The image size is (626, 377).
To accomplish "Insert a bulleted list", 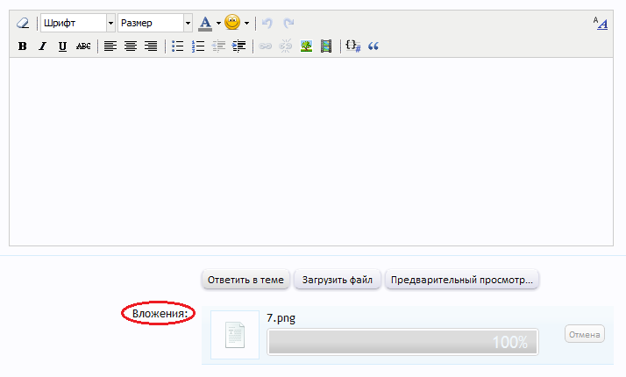I will coord(178,46).
